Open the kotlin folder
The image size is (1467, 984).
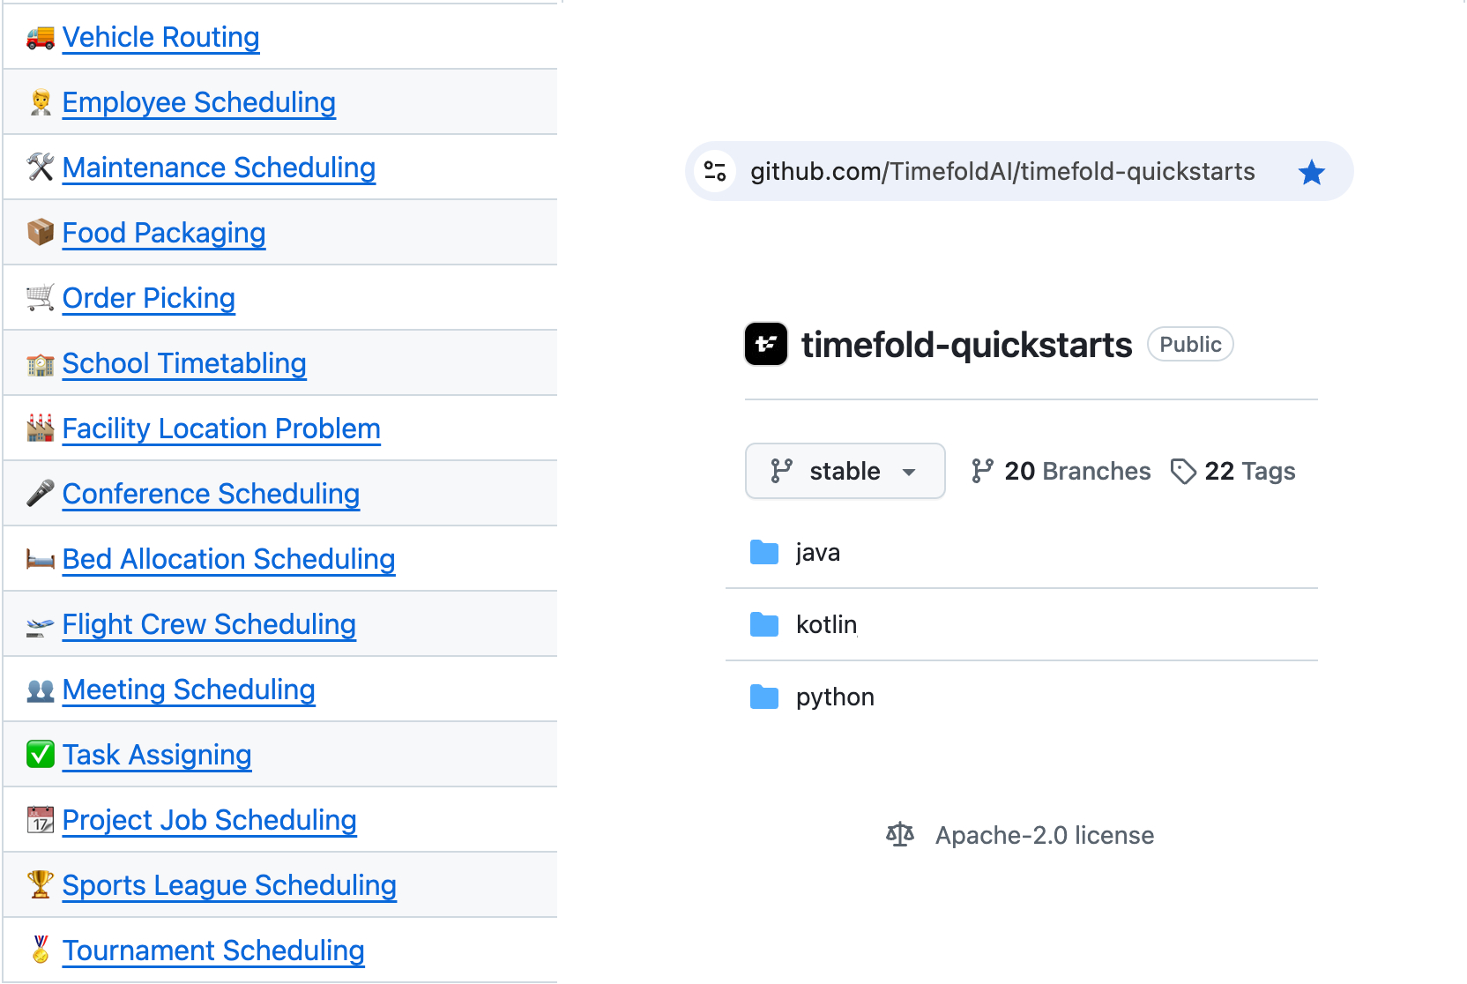click(x=826, y=625)
